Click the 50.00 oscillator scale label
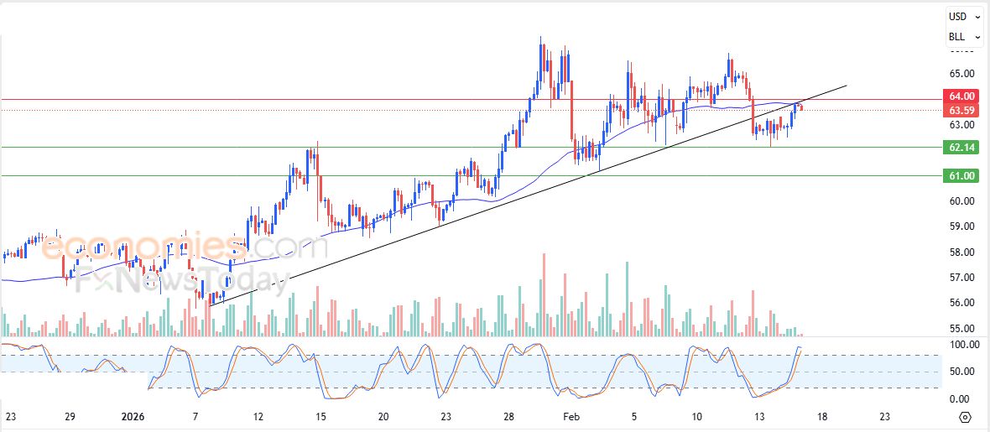This screenshot has height=432, width=990. pyautogui.click(x=961, y=372)
